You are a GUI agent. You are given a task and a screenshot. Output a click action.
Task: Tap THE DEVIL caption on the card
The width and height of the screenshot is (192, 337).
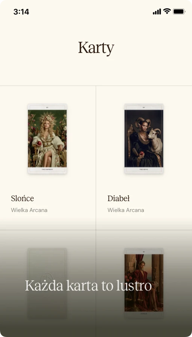coord(144,170)
